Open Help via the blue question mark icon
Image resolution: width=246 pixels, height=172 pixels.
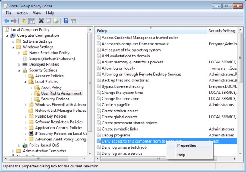(x=66, y=21)
